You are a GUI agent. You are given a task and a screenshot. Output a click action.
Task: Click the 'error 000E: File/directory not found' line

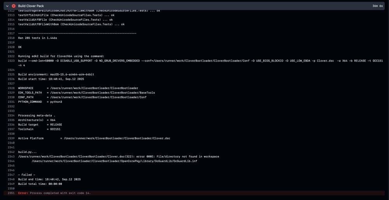pos(119,156)
